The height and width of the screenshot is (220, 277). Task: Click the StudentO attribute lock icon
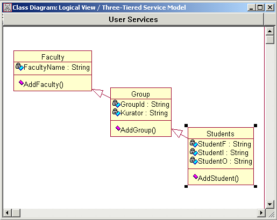click(x=194, y=160)
